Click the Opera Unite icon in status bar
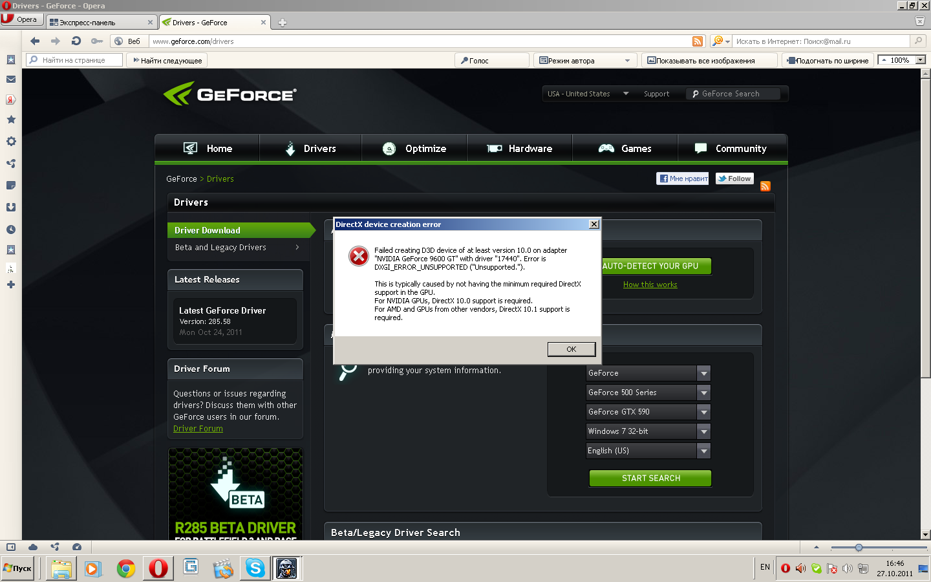Screen dimensions: 931x582 pyautogui.click(x=55, y=547)
